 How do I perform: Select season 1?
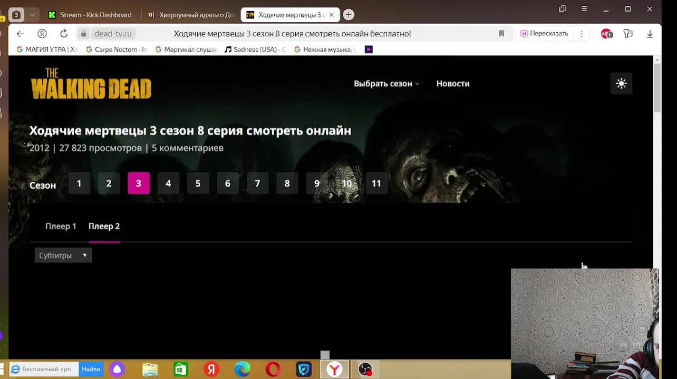click(x=79, y=183)
